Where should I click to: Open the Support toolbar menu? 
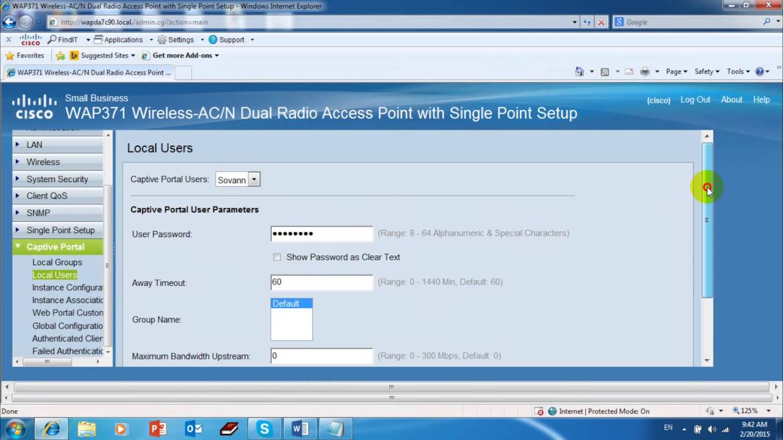(226, 40)
